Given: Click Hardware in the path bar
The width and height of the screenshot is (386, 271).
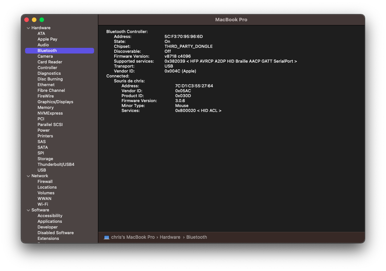Looking at the screenshot, I should 170,237.
